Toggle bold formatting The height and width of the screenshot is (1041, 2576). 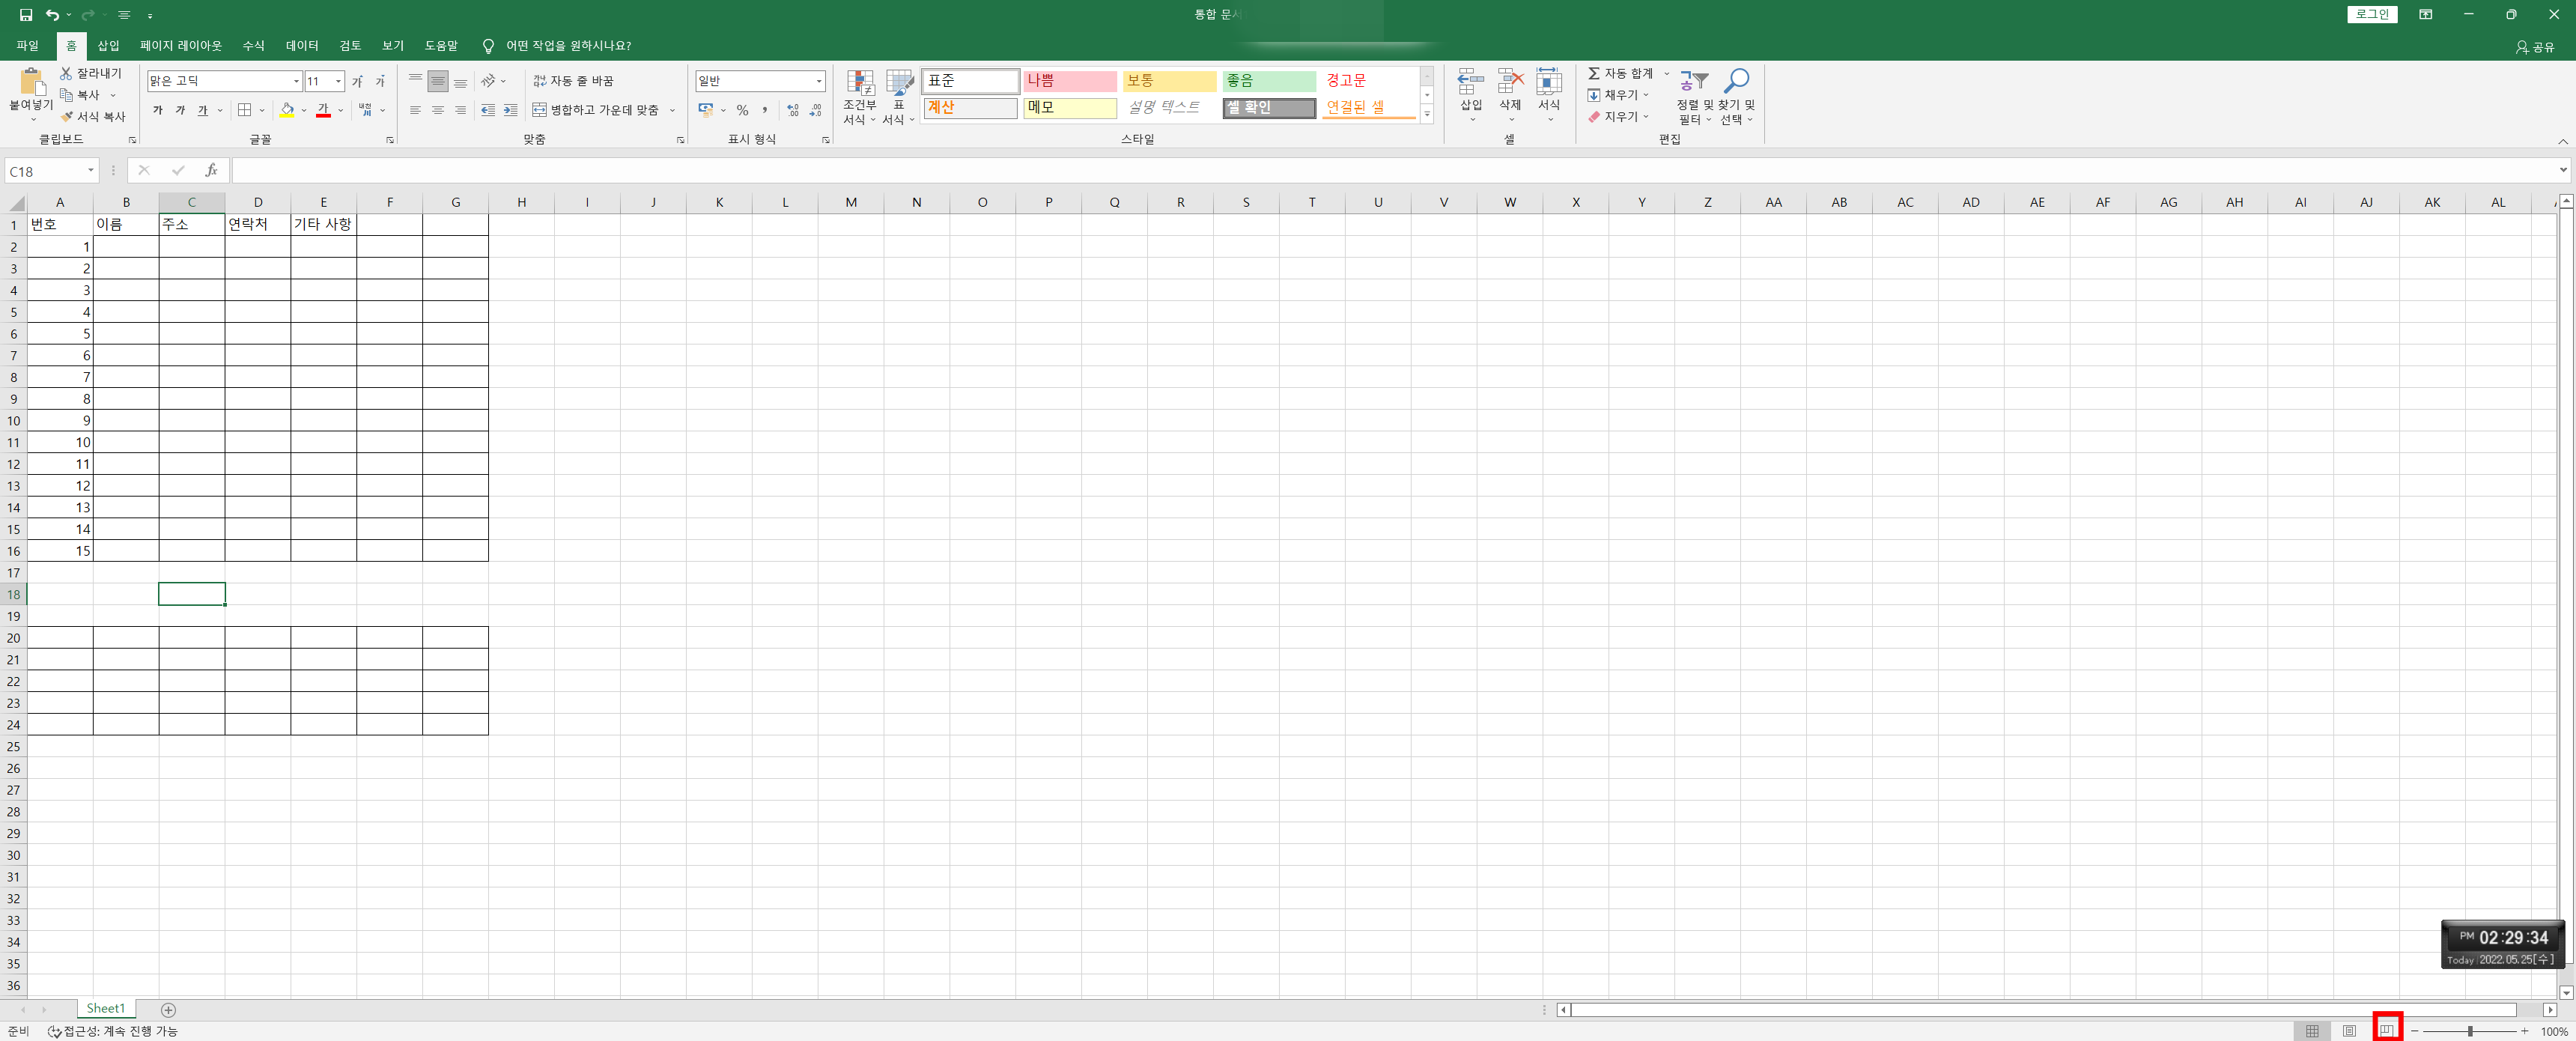[x=158, y=110]
